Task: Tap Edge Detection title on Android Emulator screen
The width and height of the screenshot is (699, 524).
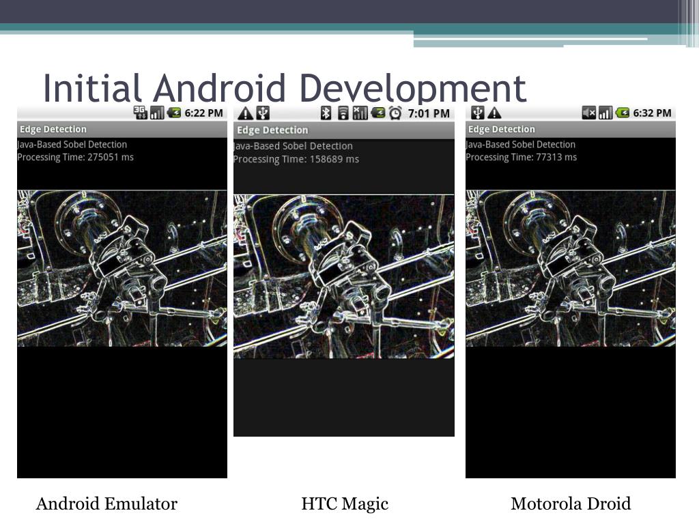Action: [x=53, y=129]
